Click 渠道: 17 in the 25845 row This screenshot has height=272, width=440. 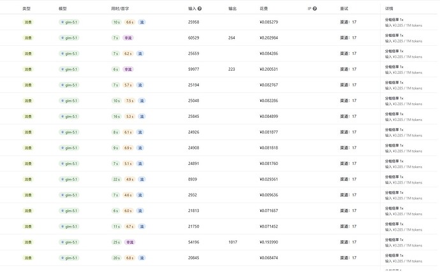[348, 117]
